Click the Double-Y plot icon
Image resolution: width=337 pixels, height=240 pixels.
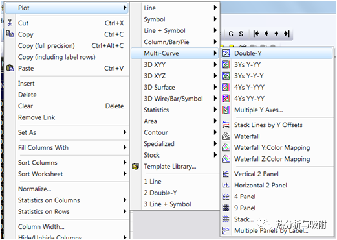coord(226,53)
